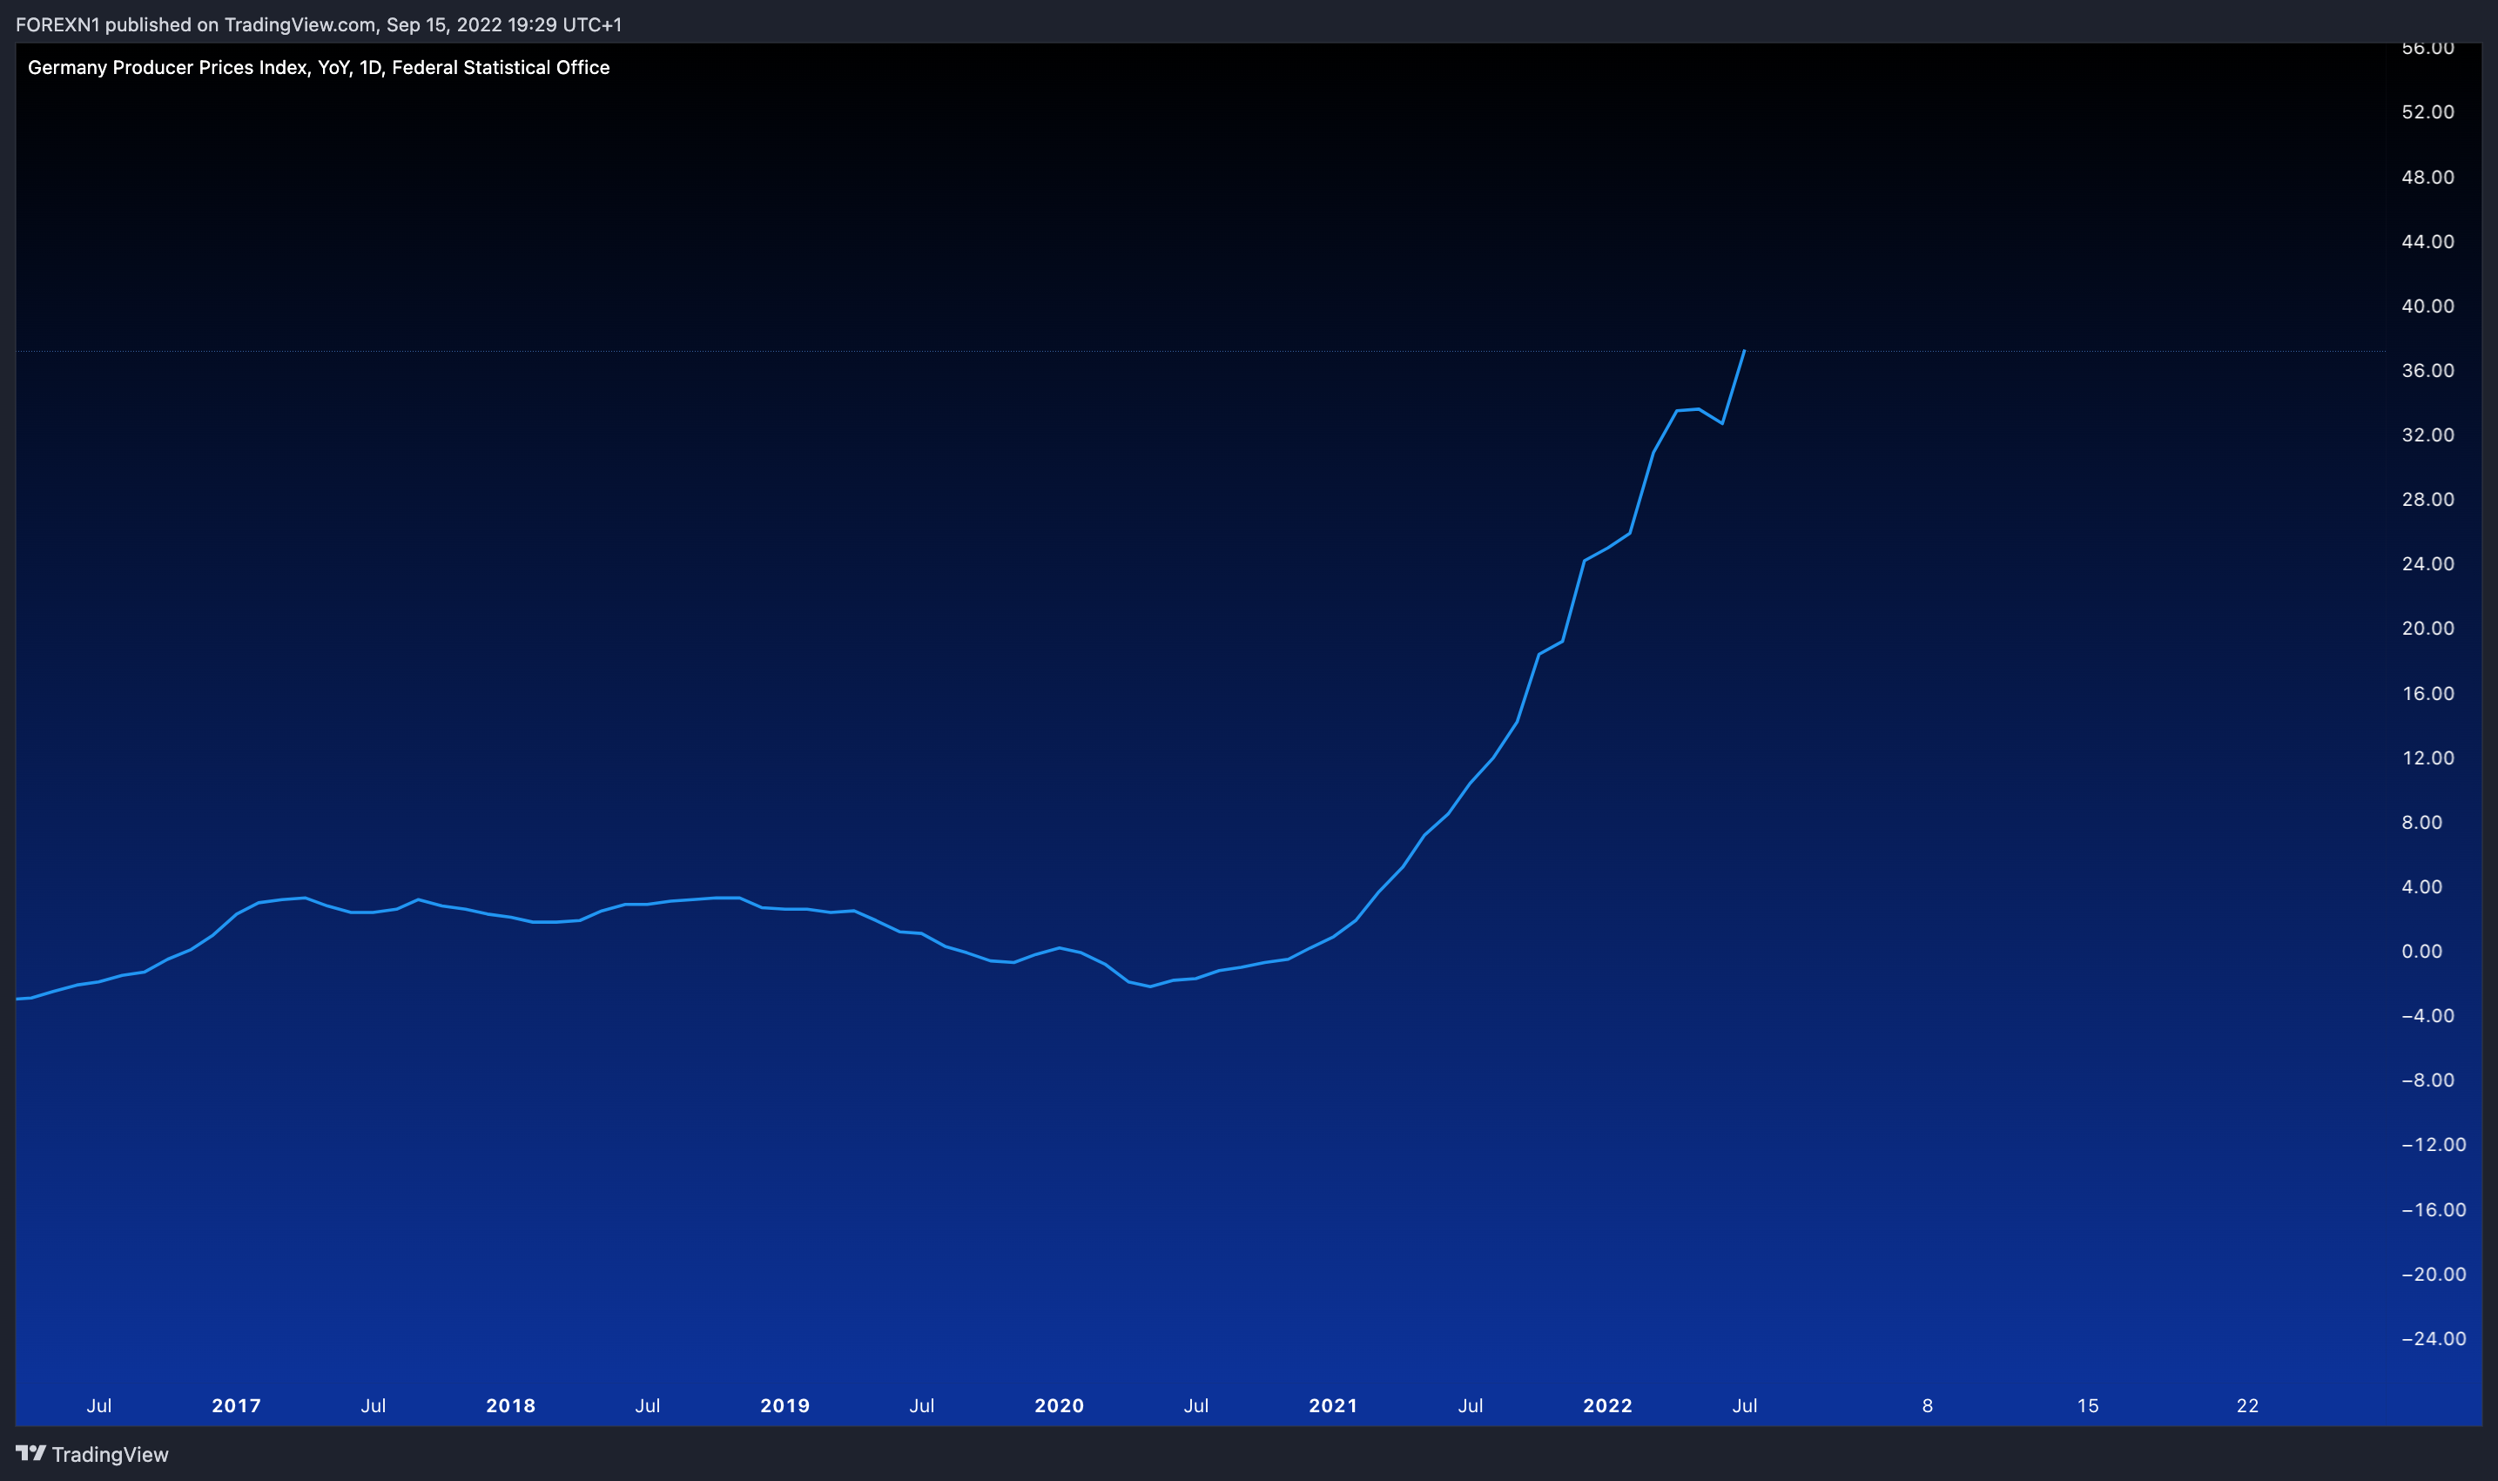Click the 4.00 price axis label
2498x1481 pixels.
pos(2421,886)
